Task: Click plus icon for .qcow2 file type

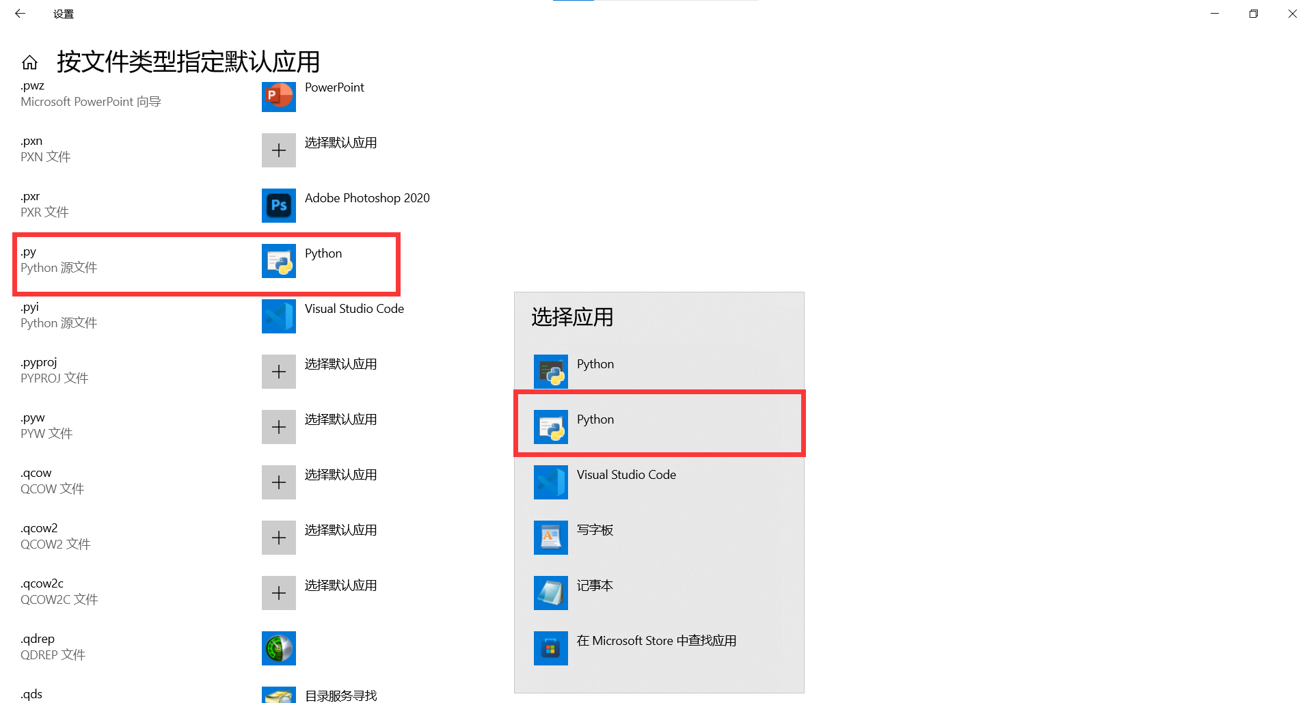Action: tap(279, 538)
